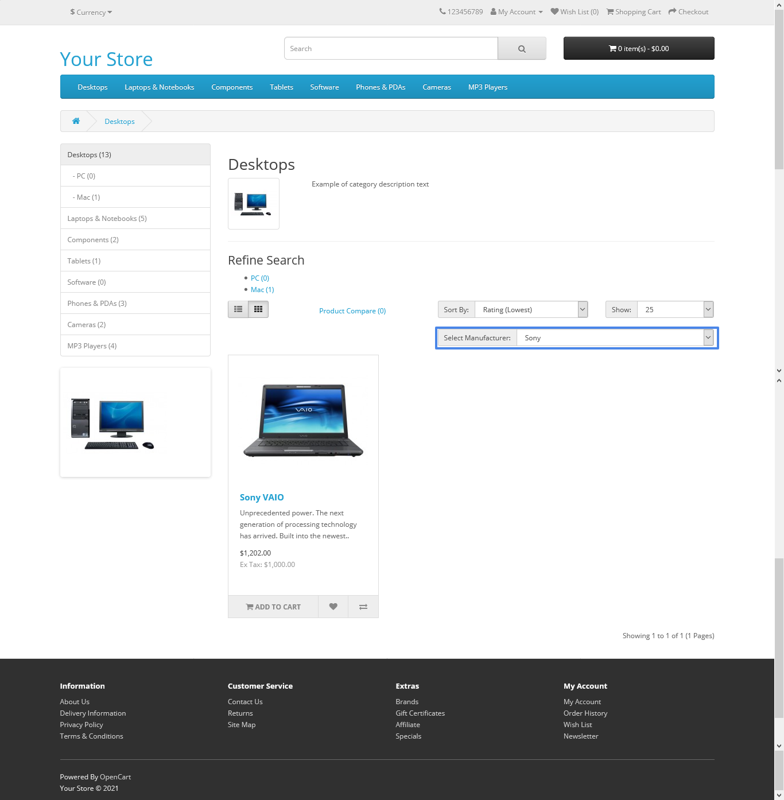Expand the My Account top menu
The width and height of the screenshot is (784, 800).
517,12
